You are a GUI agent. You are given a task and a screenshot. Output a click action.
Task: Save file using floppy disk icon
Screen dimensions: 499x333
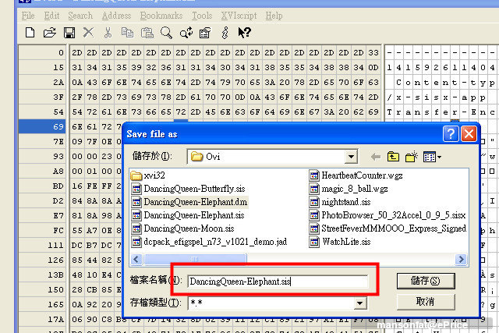pos(69,33)
